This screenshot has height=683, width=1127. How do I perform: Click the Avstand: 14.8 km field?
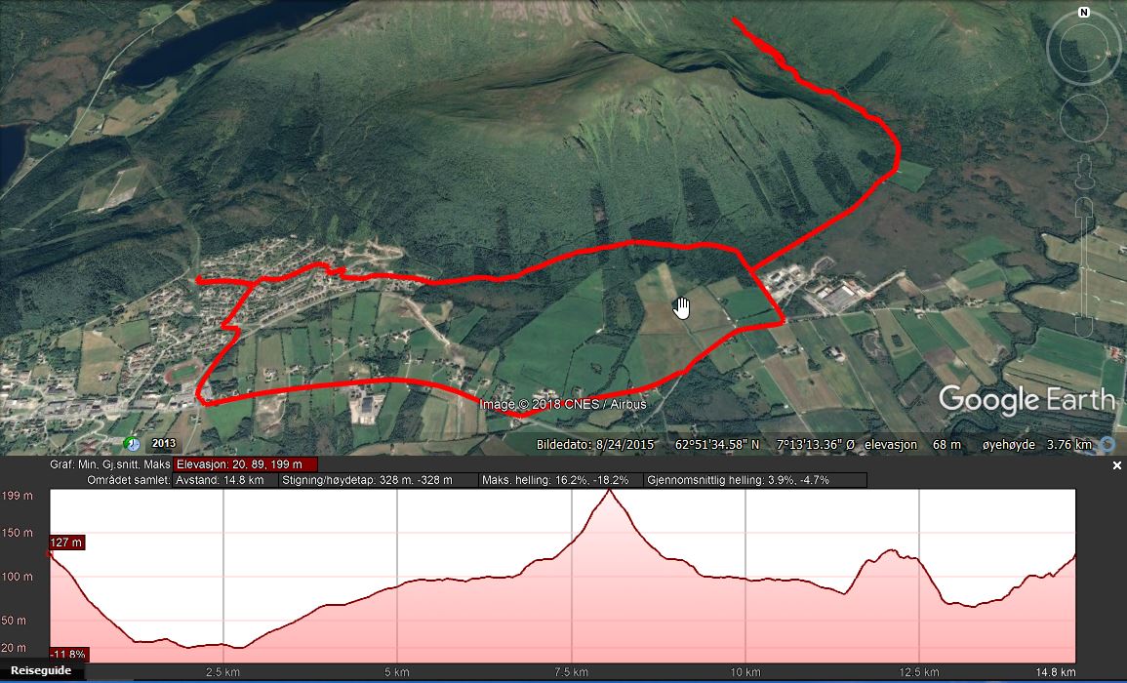(x=225, y=479)
